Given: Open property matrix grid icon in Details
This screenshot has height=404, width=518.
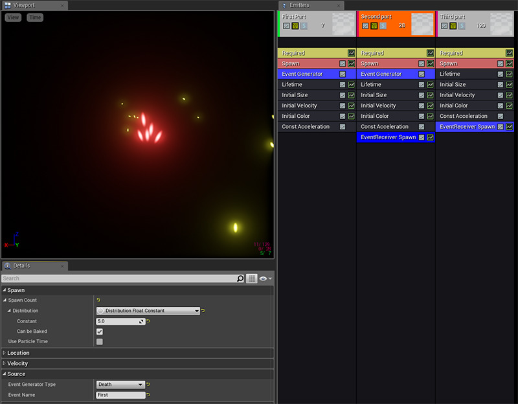Looking at the screenshot, I should 252,278.
